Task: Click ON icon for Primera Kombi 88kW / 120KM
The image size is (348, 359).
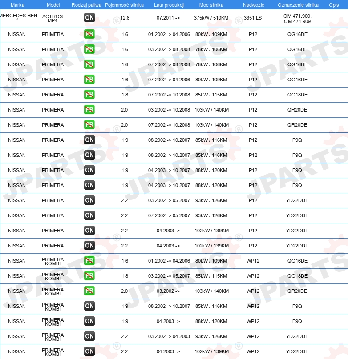Action: click(89, 321)
